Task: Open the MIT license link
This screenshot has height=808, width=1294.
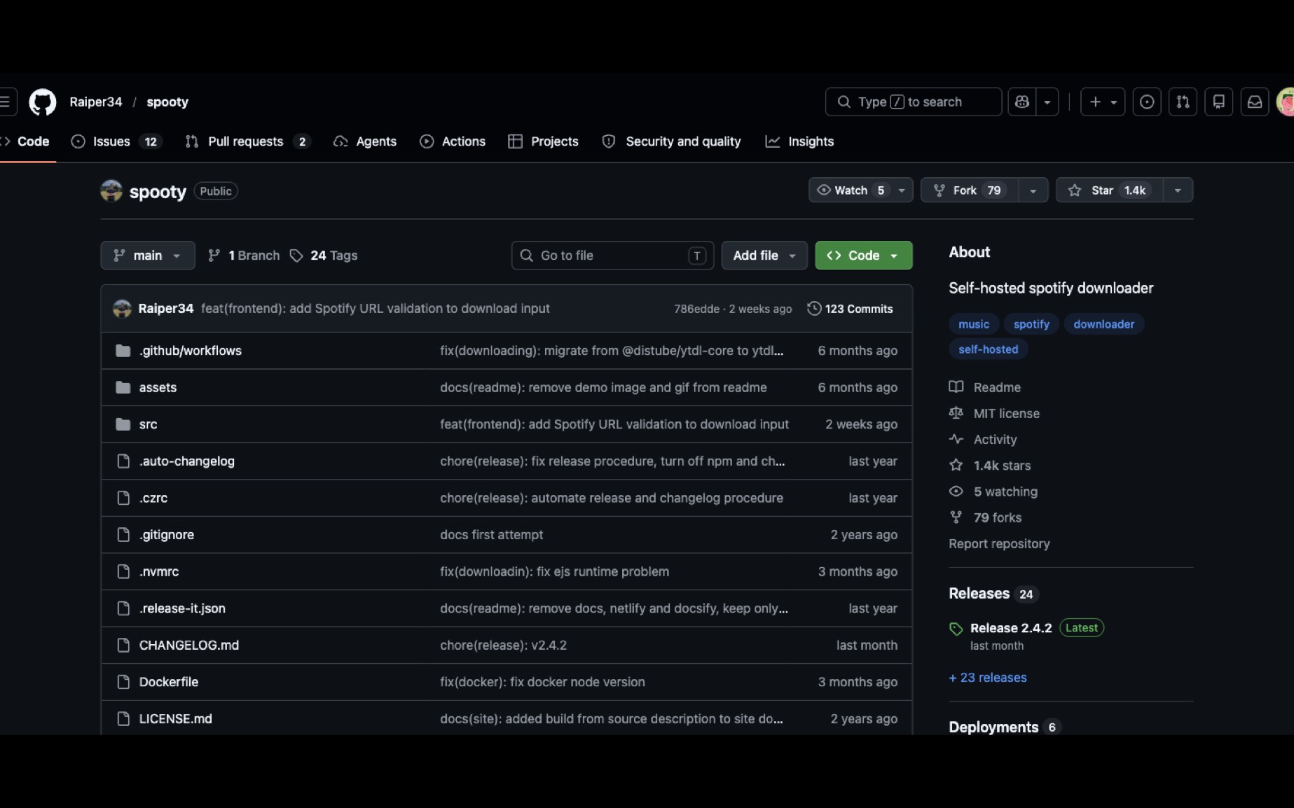Action: pyautogui.click(x=994, y=414)
